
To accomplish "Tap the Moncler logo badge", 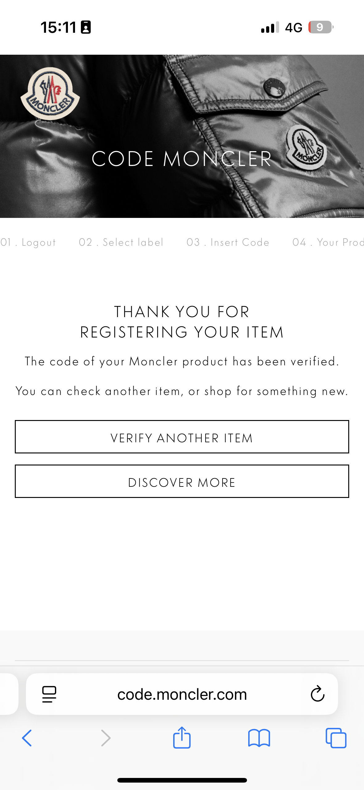I will [x=50, y=94].
